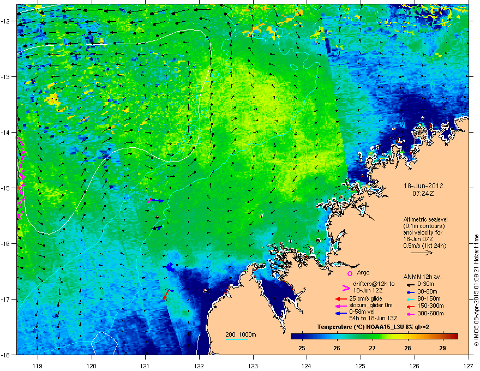Click the color bar tick label 29

[443, 348]
